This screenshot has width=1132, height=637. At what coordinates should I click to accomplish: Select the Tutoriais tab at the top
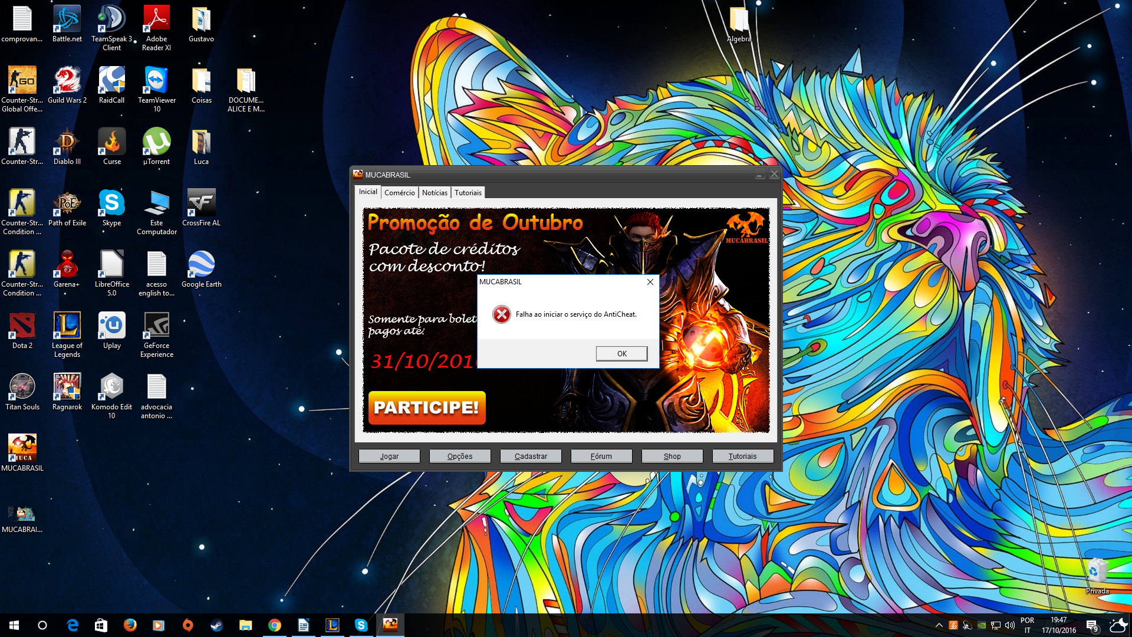468,193
